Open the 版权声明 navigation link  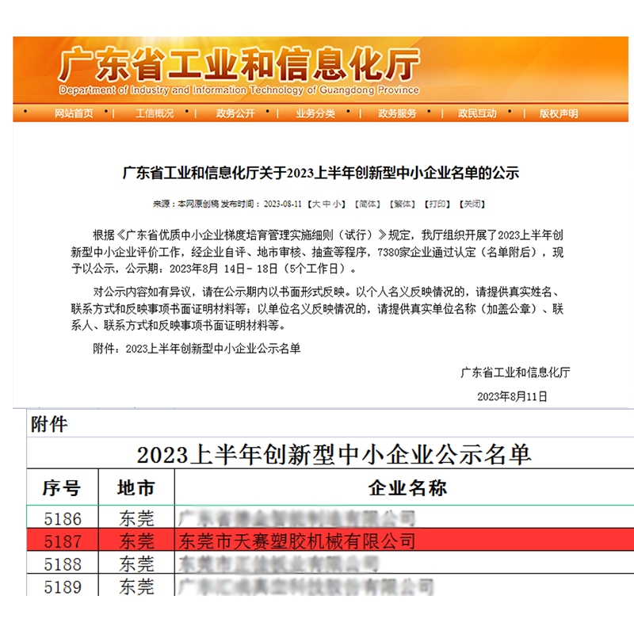pos(559,113)
